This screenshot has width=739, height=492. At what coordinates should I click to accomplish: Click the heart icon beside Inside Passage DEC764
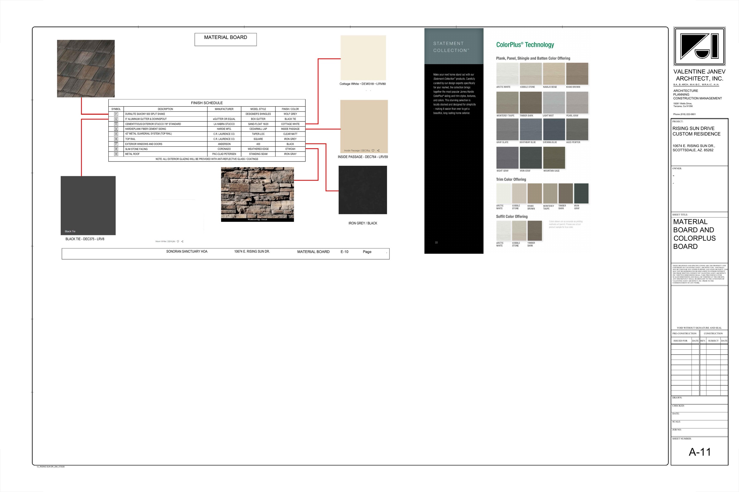(x=373, y=150)
